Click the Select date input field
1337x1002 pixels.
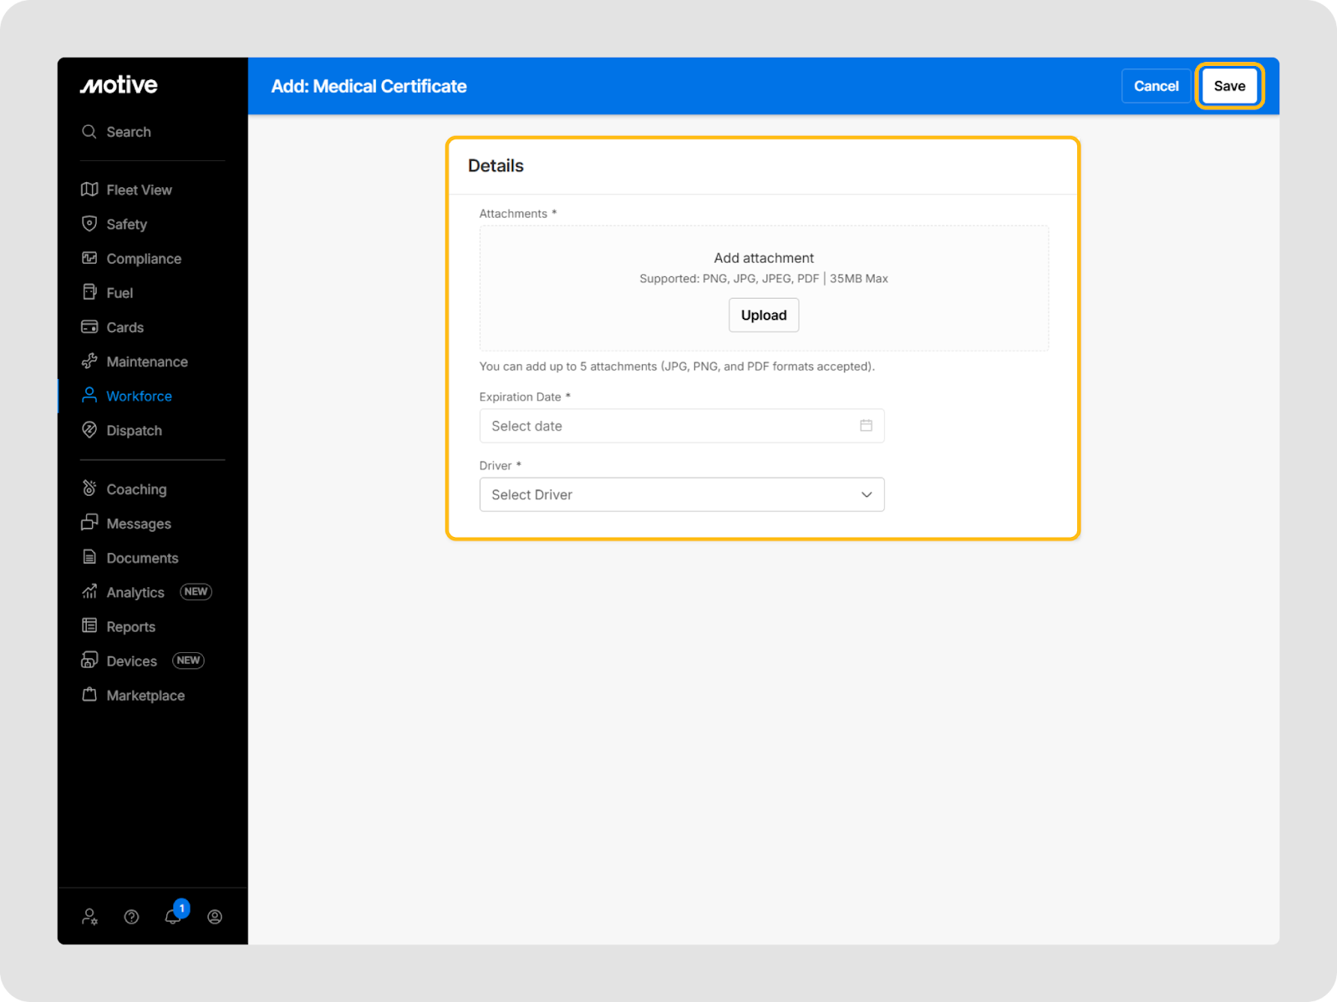coord(668,426)
